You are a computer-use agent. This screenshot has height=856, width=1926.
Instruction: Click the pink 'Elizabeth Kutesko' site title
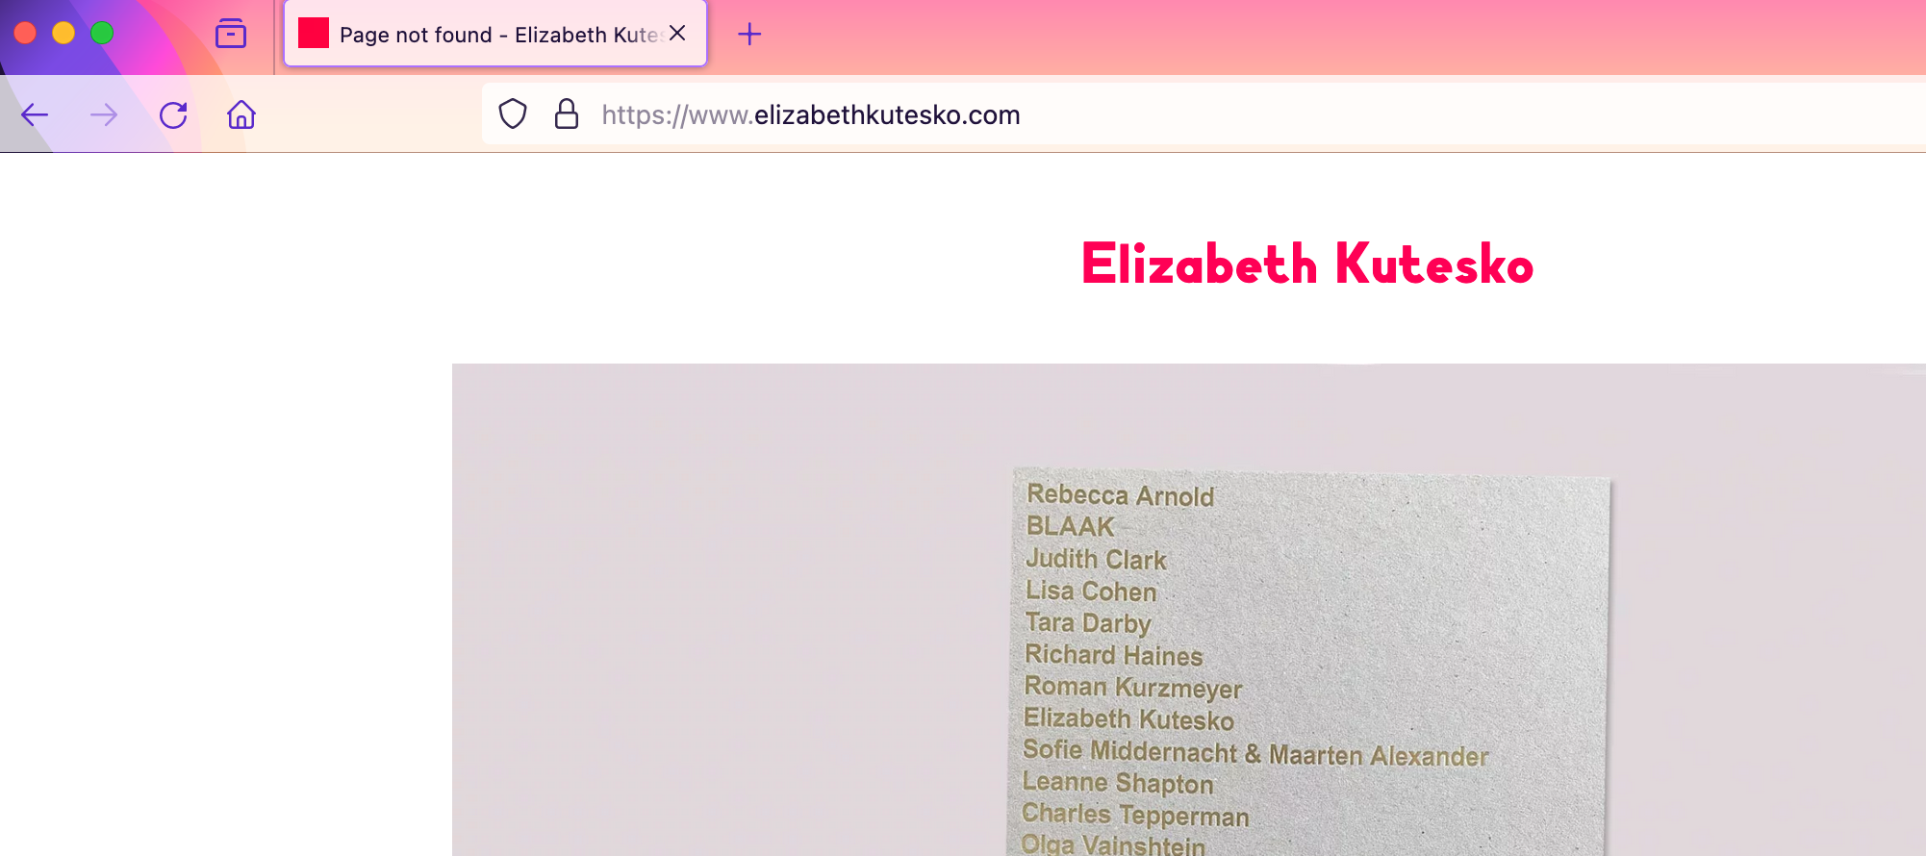[1306, 264]
